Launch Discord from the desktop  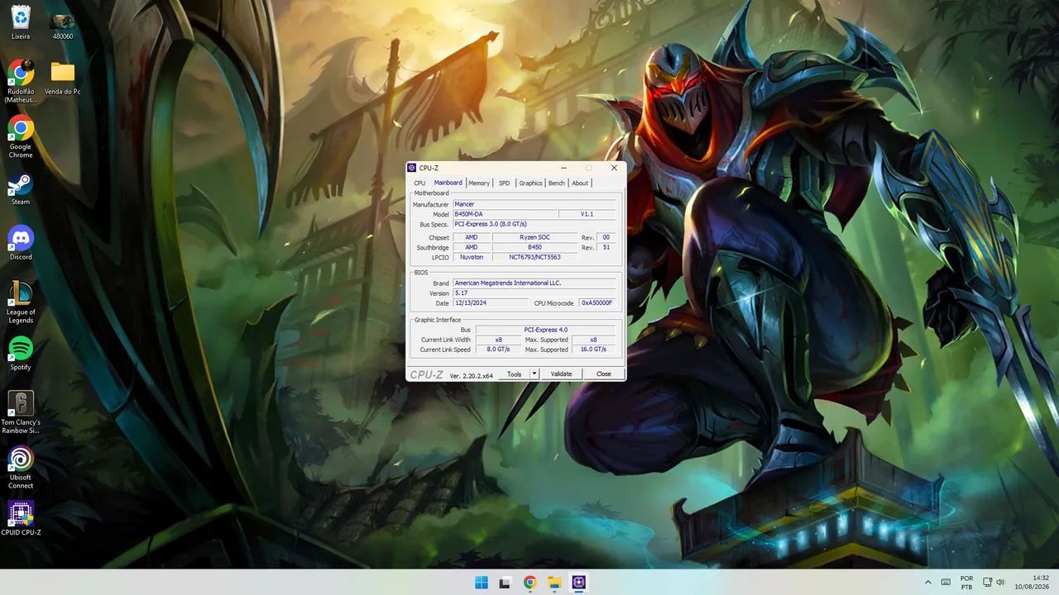[21, 244]
